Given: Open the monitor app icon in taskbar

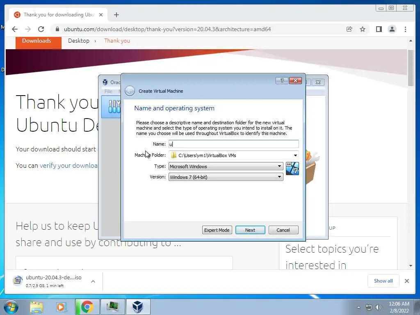Looking at the screenshot, I should (x=113, y=307).
